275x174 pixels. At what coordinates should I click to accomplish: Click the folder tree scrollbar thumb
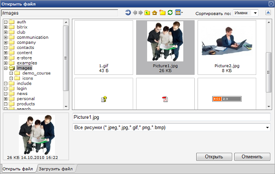pos(66,58)
